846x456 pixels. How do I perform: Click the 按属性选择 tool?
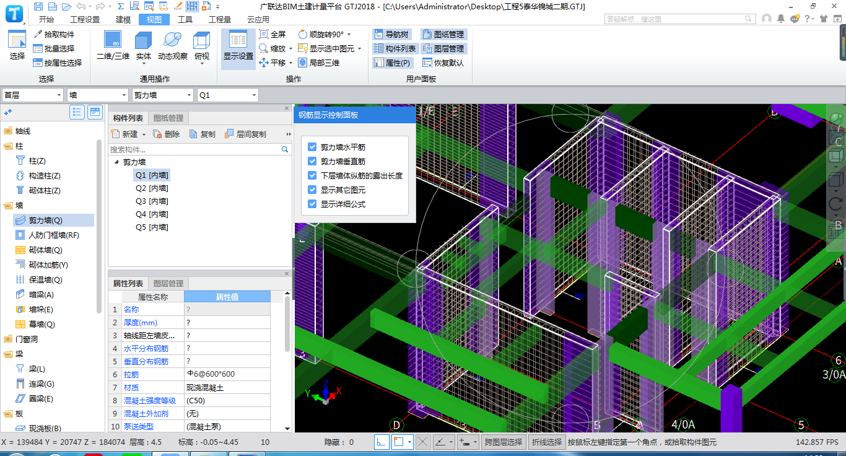[58, 63]
